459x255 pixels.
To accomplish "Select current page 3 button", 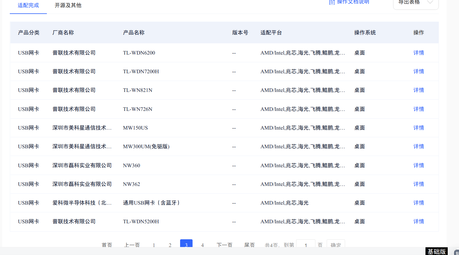I will point(186,244).
